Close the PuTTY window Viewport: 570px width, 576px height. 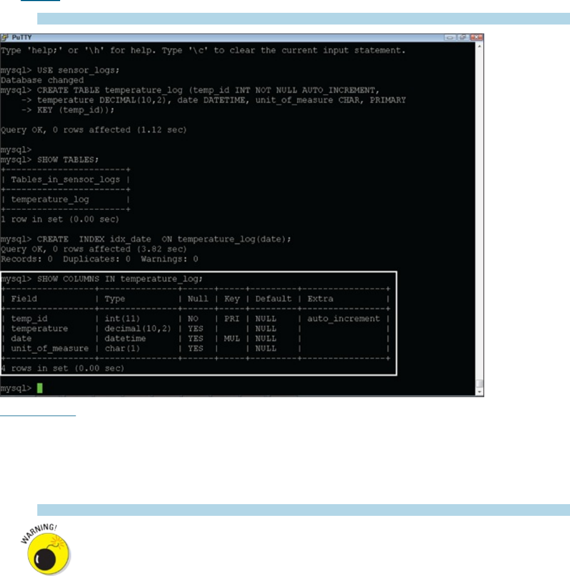(x=476, y=37)
